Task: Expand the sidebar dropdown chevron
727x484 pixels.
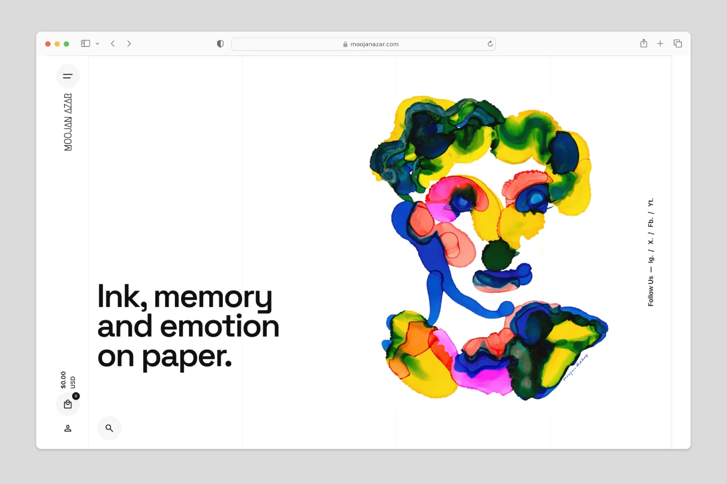Action: 98,44
